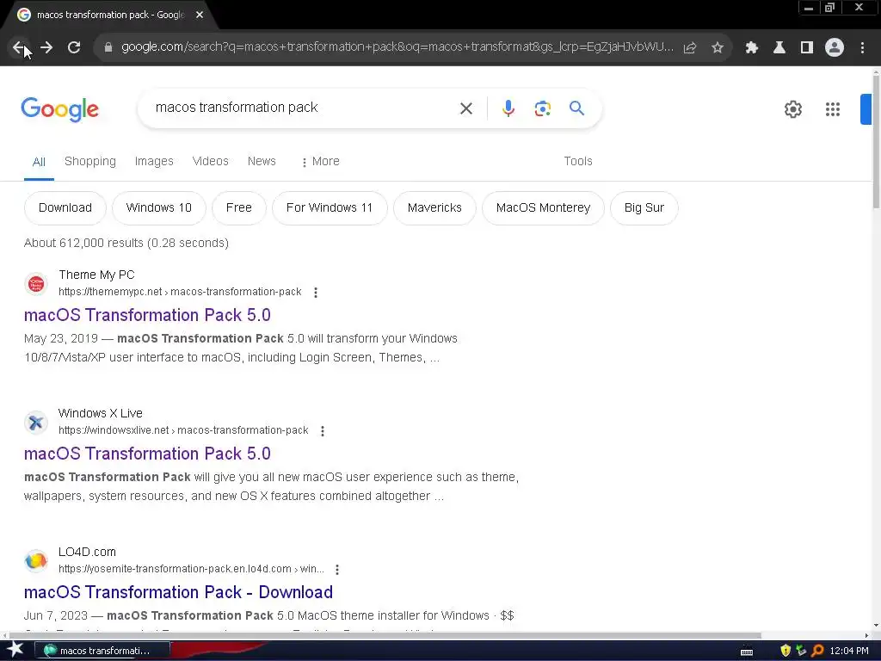The width and height of the screenshot is (881, 661).
Task: Start voice search with the microphone icon
Action: point(508,108)
